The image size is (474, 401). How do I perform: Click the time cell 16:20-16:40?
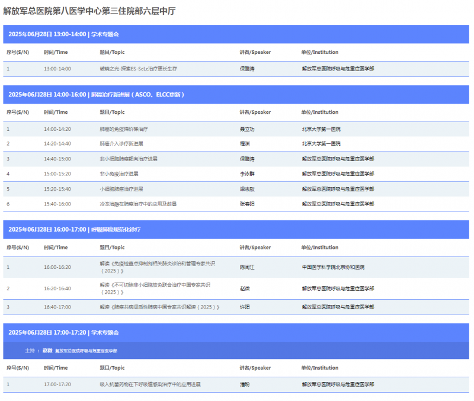pos(57,289)
